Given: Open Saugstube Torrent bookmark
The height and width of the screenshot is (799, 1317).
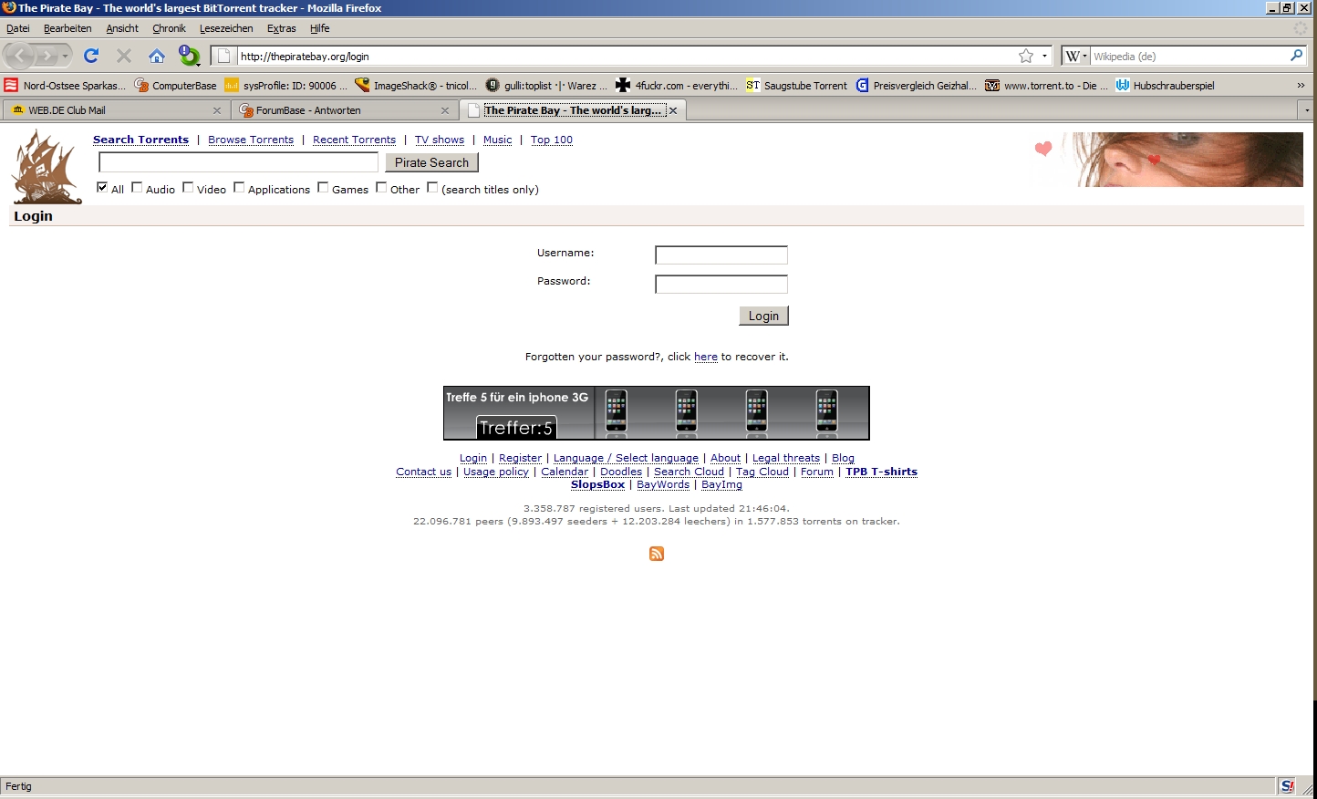Looking at the screenshot, I should pyautogui.click(x=796, y=85).
